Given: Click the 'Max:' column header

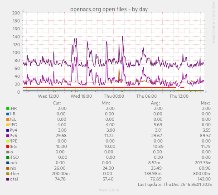Looking at the screenshot, I should pyautogui.click(x=205, y=103).
